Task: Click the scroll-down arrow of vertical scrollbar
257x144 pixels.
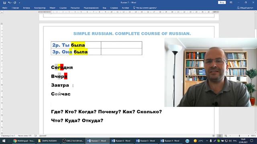Action: click(x=255, y=133)
